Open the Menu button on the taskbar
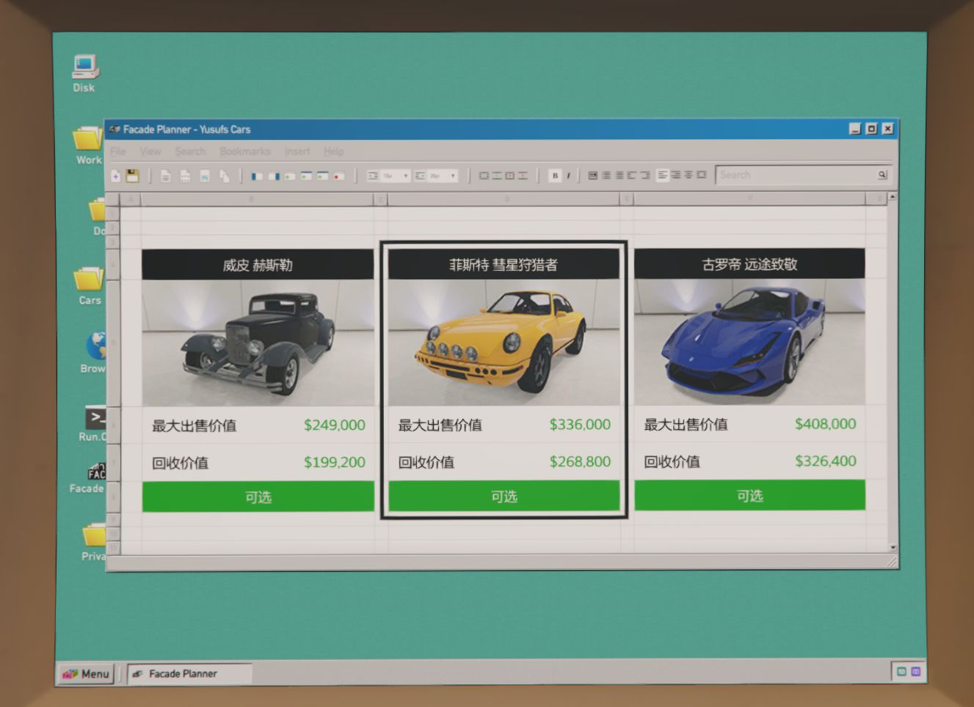 pyautogui.click(x=87, y=673)
